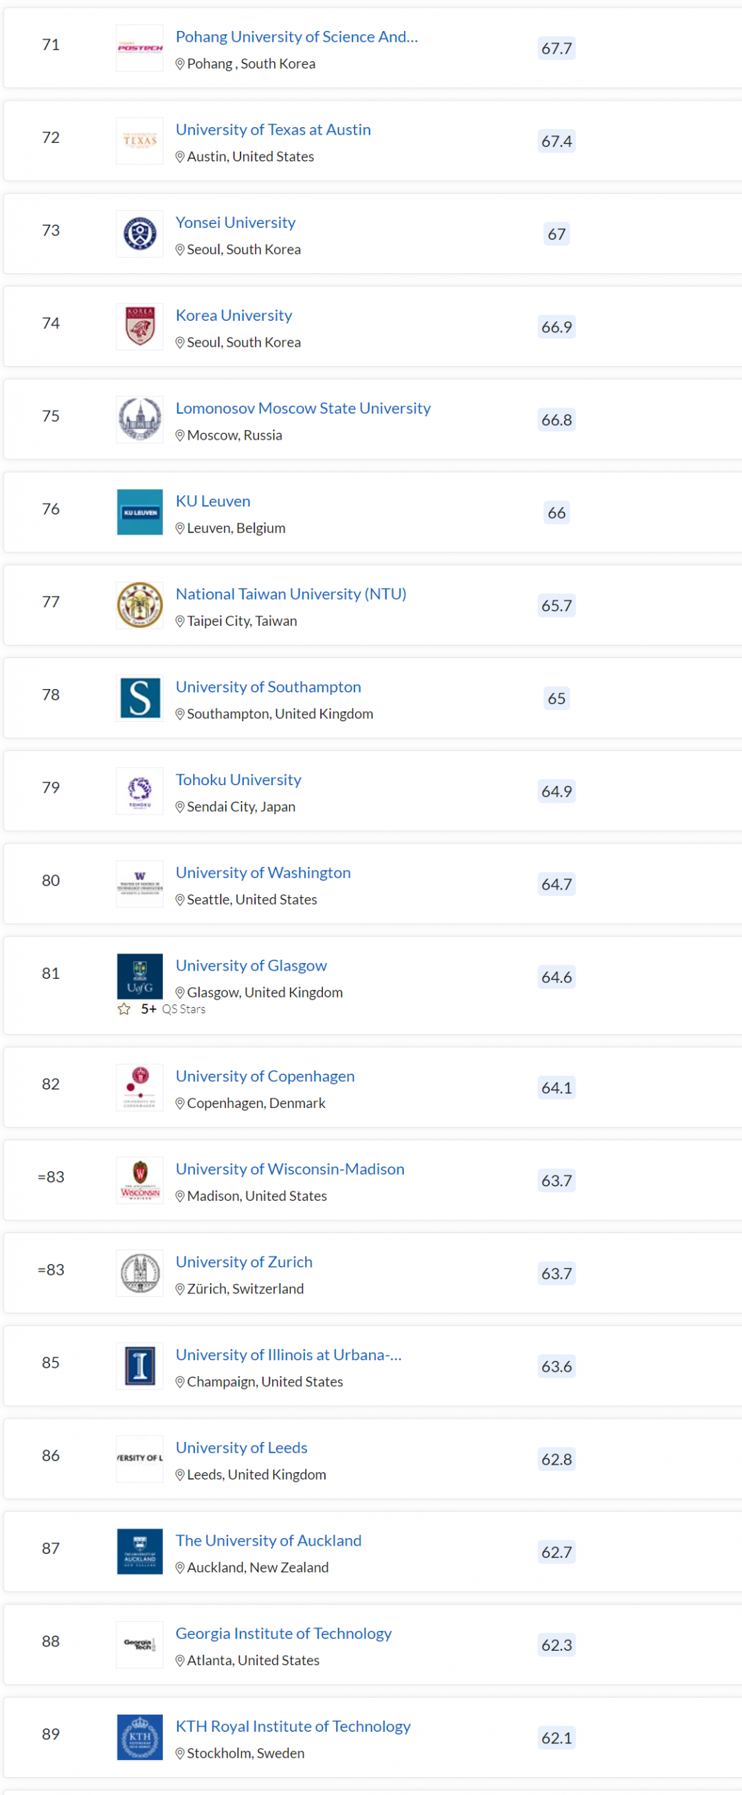Viewport: 742px width, 1795px height.
Task: Open University of Washington link
Action: pos(262,872)
